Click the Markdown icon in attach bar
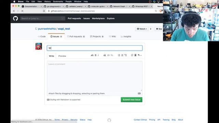 [139, 93]
